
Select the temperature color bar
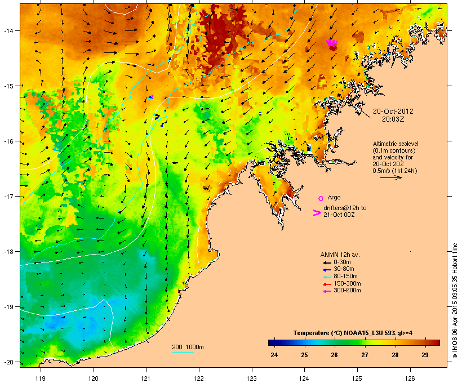click(354, 342)
